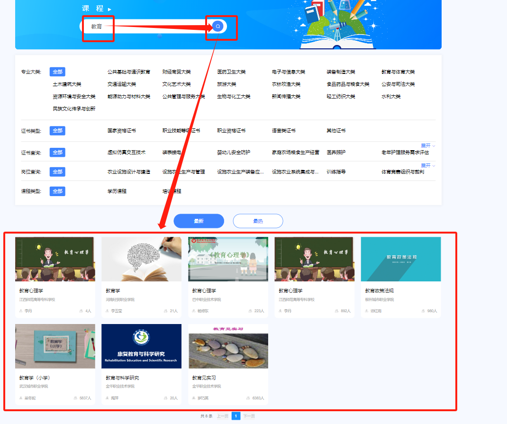Select 全部 for the 专业大类 filter
Screen dimensions: 507x424
click(x=57, y=72)
